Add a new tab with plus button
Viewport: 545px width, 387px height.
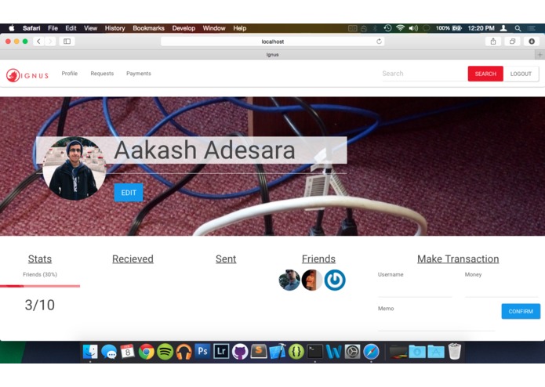540,55
